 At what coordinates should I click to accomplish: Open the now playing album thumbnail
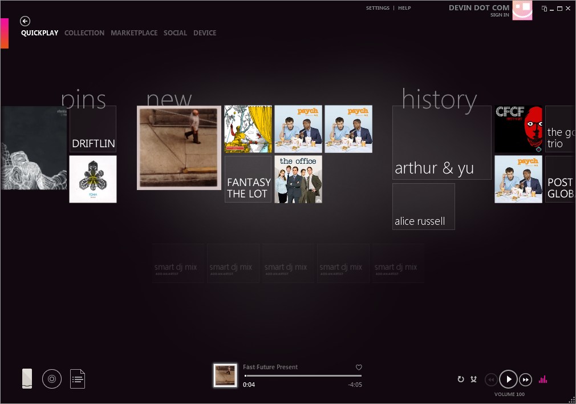click(225, 375)
